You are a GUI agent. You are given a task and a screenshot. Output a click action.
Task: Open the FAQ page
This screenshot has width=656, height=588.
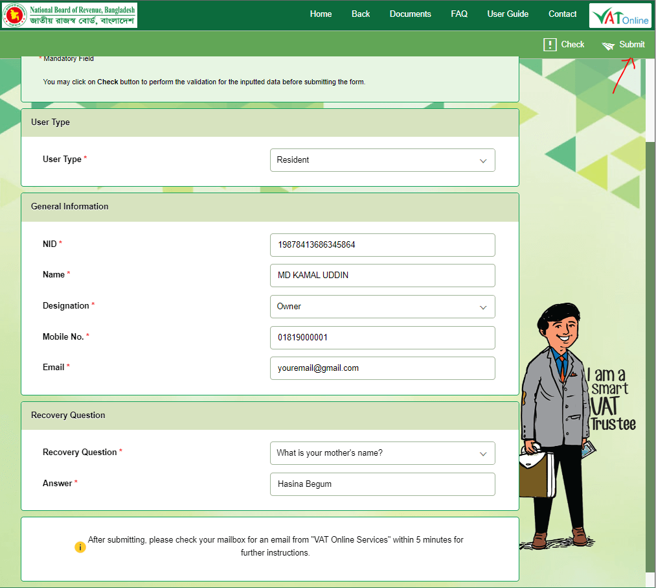(x=459, y=14)
